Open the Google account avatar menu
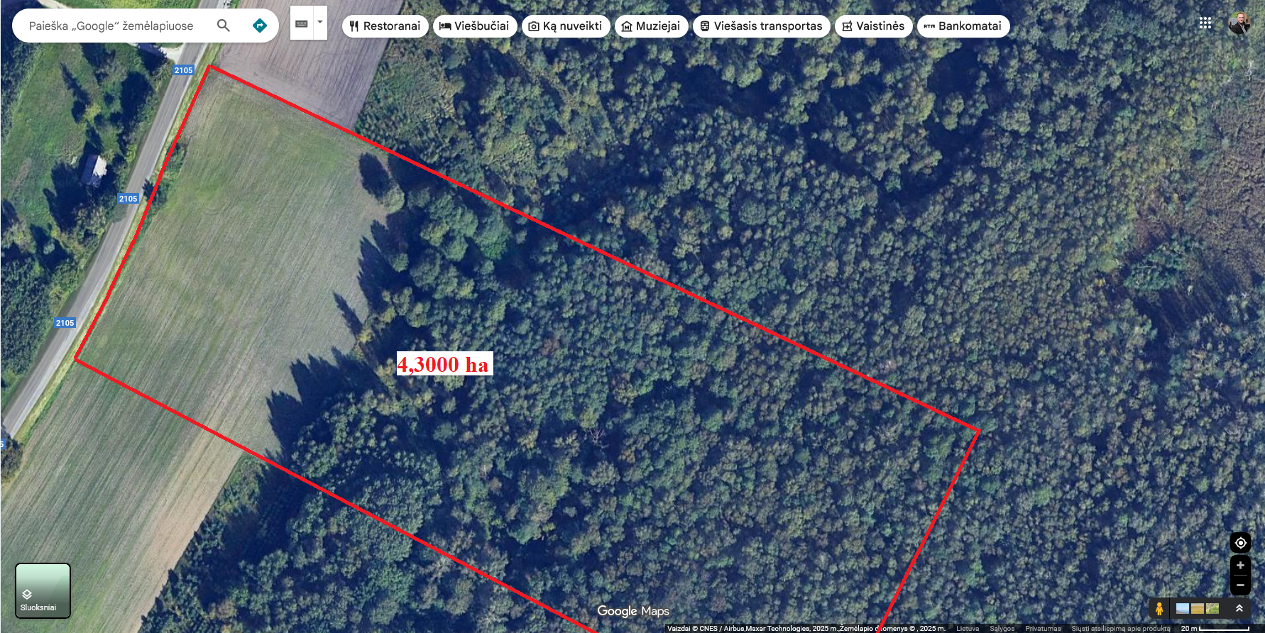1265x633 pixels. pos(1239,23)
